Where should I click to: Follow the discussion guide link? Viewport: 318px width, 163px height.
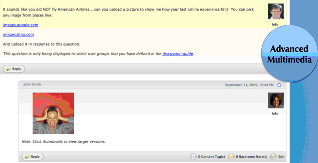click(x=178, y=54)
